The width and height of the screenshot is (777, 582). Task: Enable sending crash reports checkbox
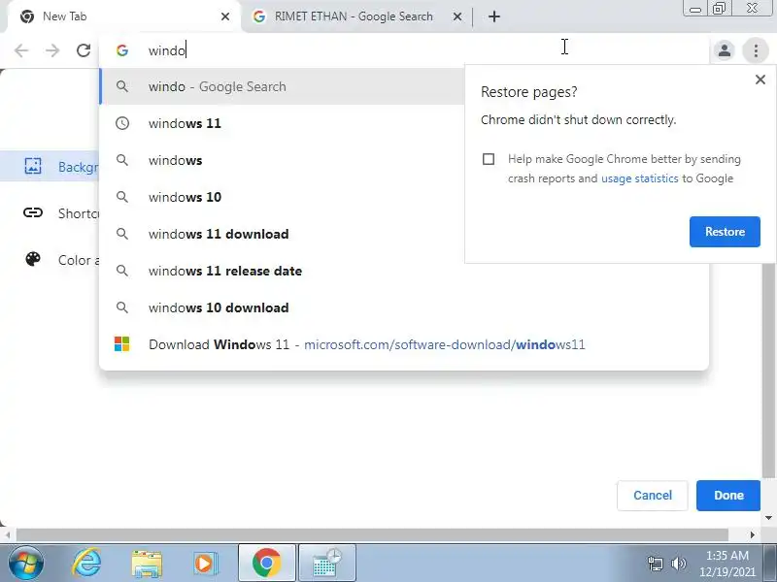pyautogui.click(x=489, y=159)
